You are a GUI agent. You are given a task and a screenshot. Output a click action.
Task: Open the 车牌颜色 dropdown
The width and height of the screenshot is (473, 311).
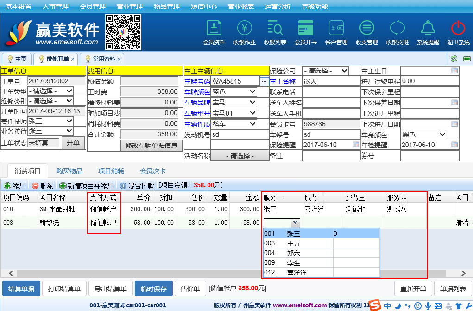(x=233, y=91)
